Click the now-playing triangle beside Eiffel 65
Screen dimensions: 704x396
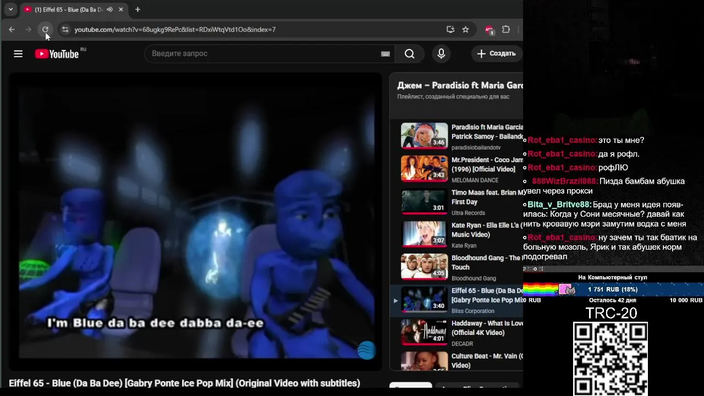tap(395, 300)
